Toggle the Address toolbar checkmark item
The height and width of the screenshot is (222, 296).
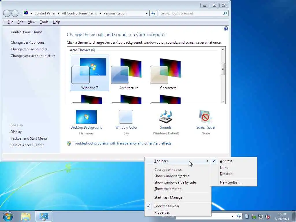[x=234, y=161]
